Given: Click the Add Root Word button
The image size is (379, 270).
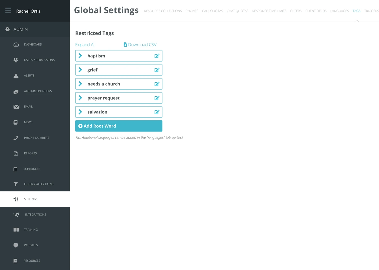Looking at the screenshot, I should pos(119,126).
